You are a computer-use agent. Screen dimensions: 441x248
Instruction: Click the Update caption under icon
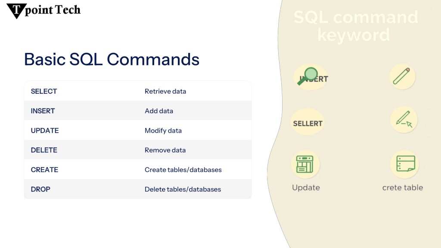click(x=306, y=188)
